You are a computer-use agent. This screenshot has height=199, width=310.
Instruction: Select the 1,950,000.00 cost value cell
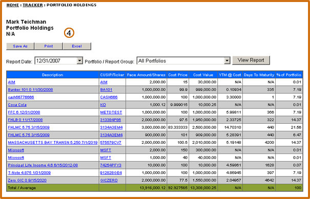tap(203, 120)
